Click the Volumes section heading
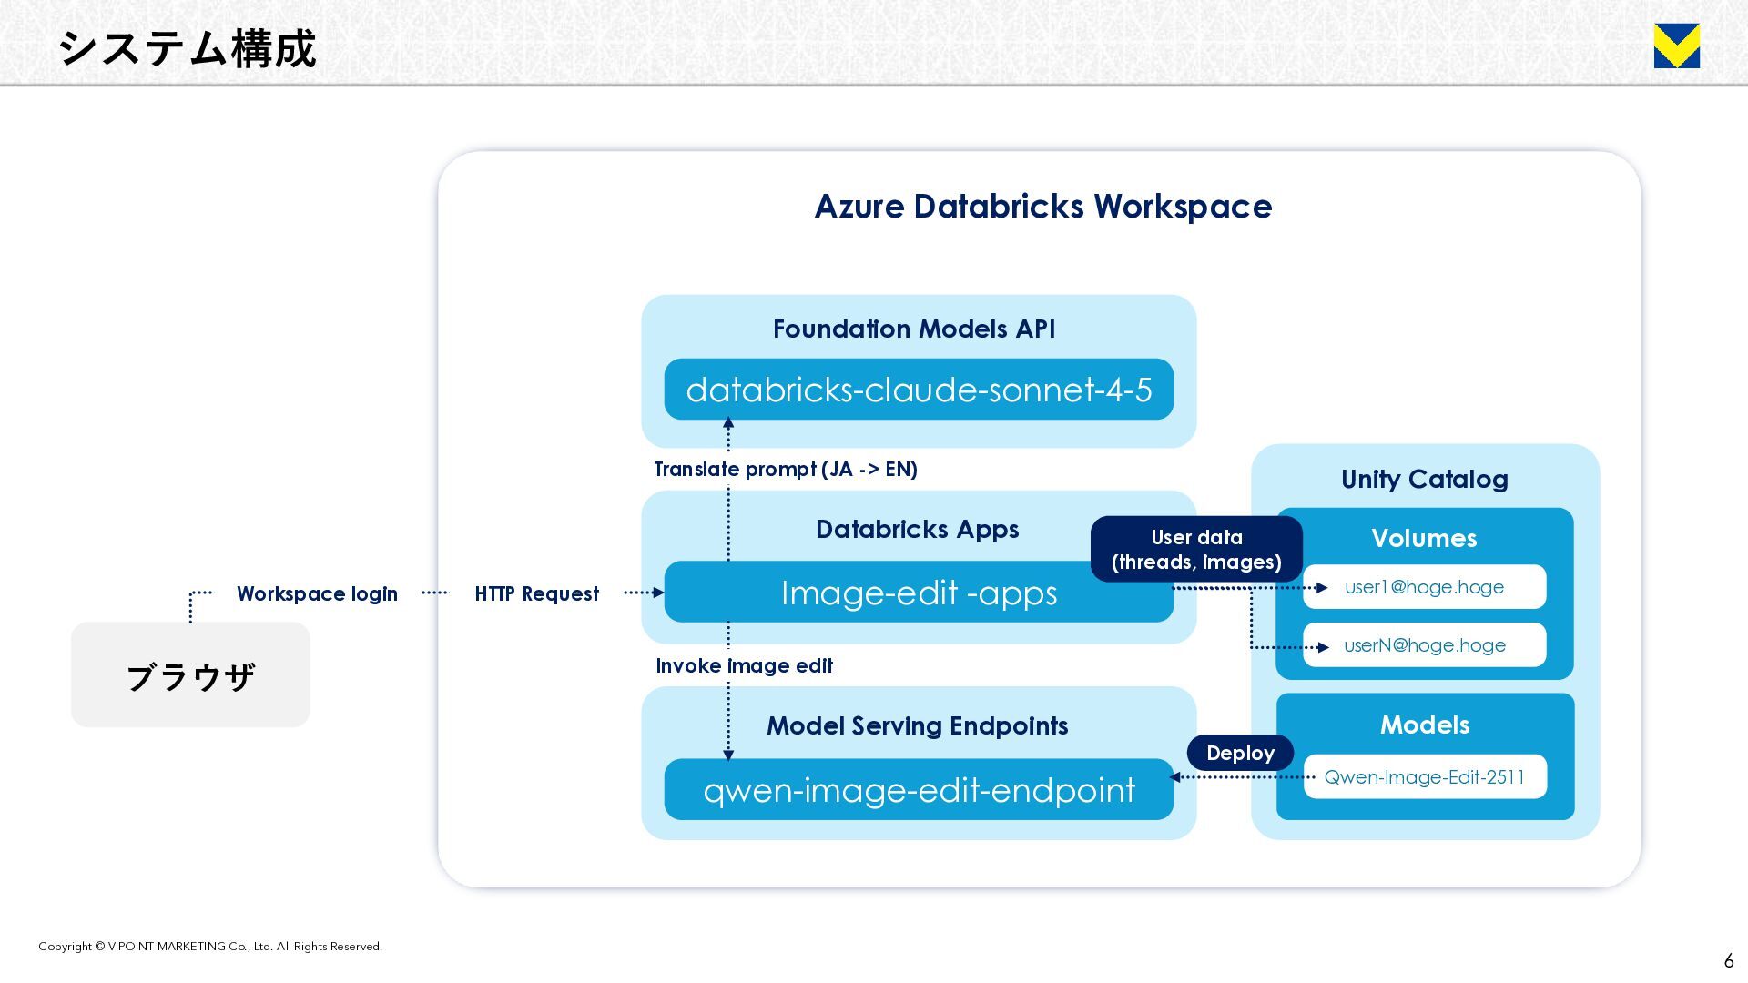 pos(1424,538)
